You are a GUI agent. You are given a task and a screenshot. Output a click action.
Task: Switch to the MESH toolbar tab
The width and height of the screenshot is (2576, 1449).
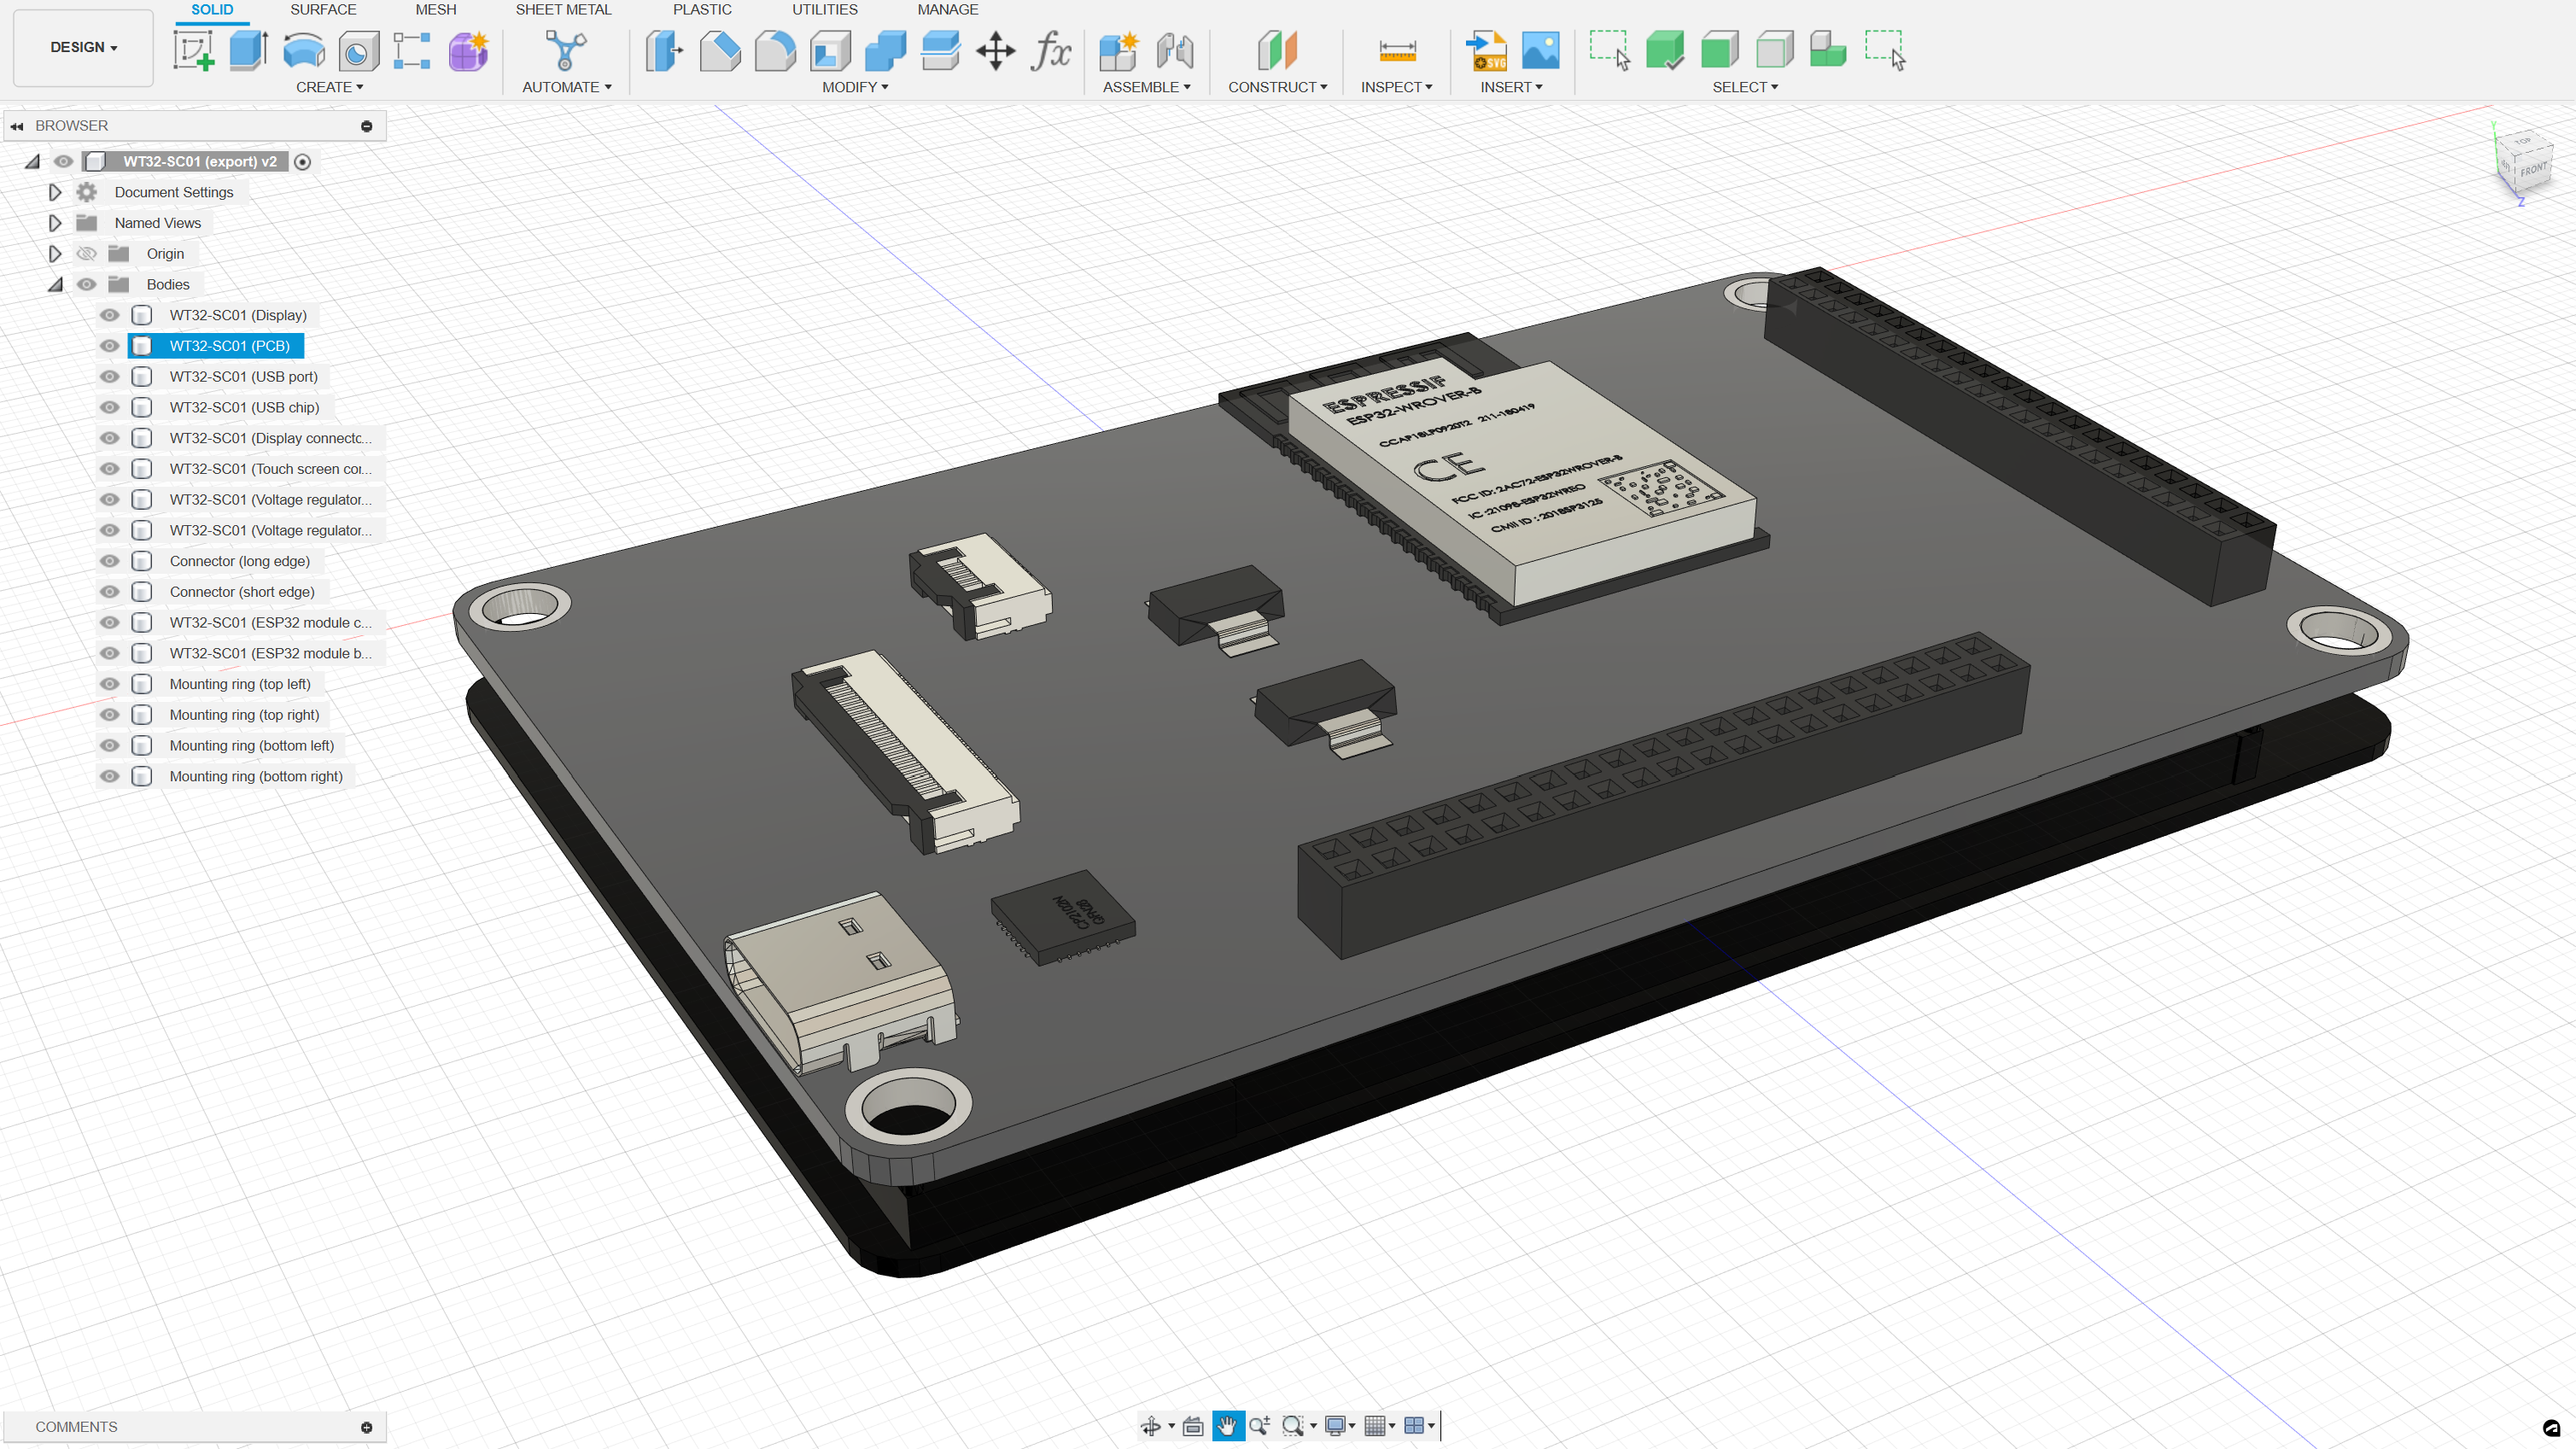[x=435, y=9]
